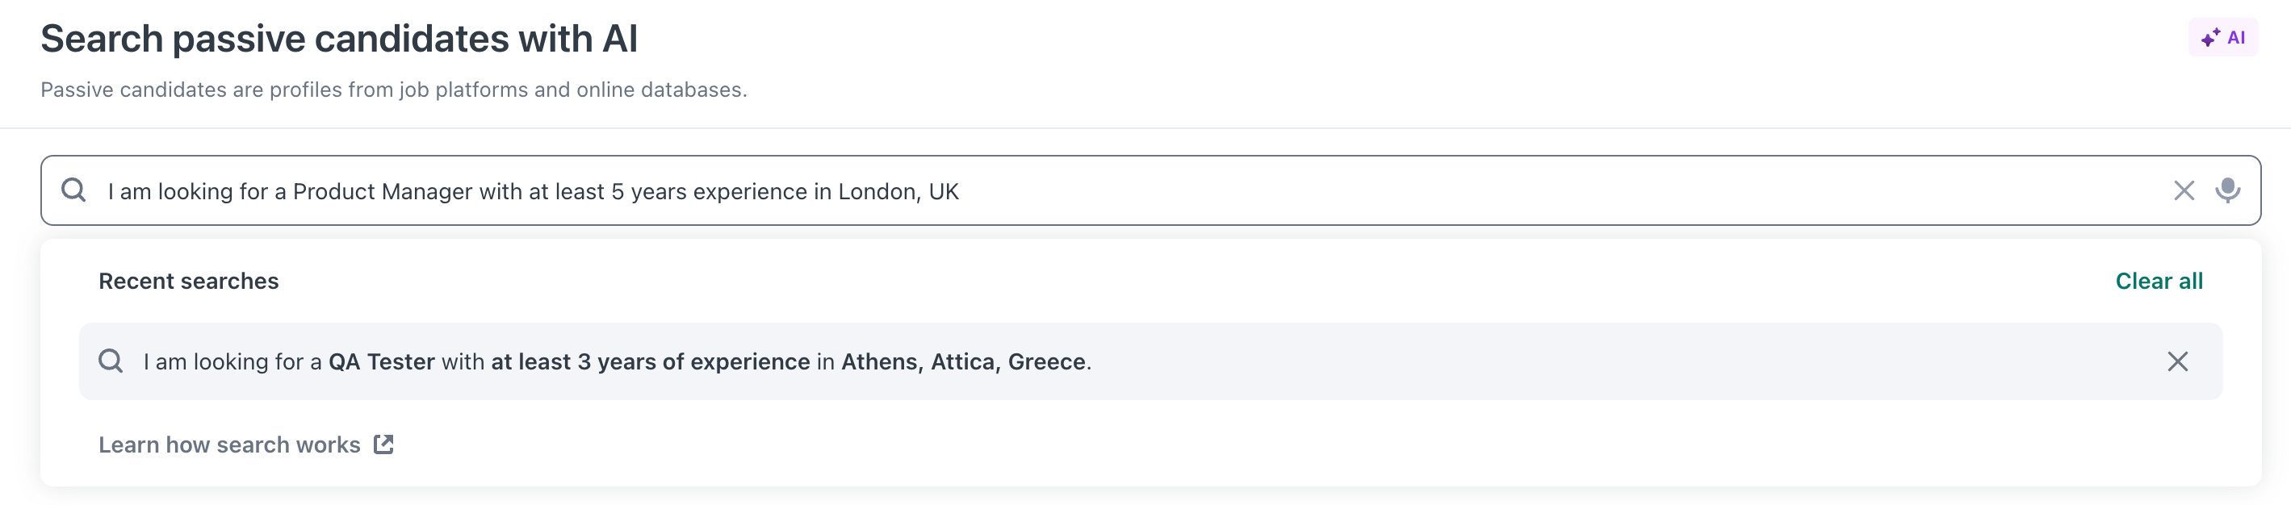Place cursor after London, UK in search box
Viewport: 2291px width, 505px height.
[x=961, y=191]
